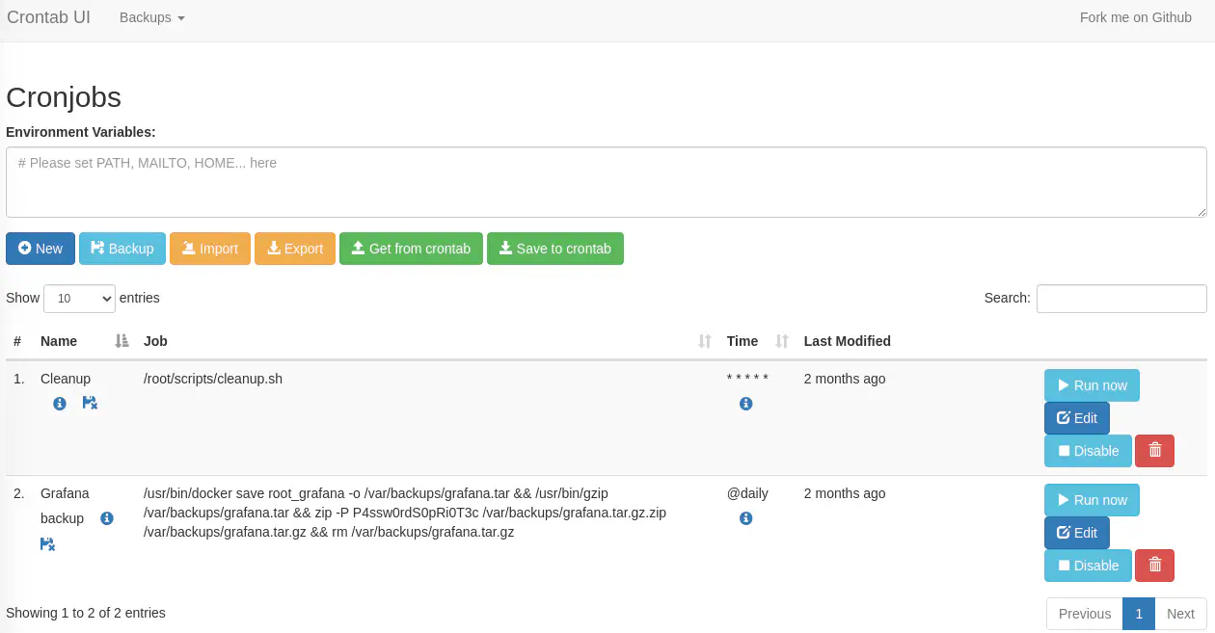
Task: Open the Crontab UI home link
Action: point(48,17)
